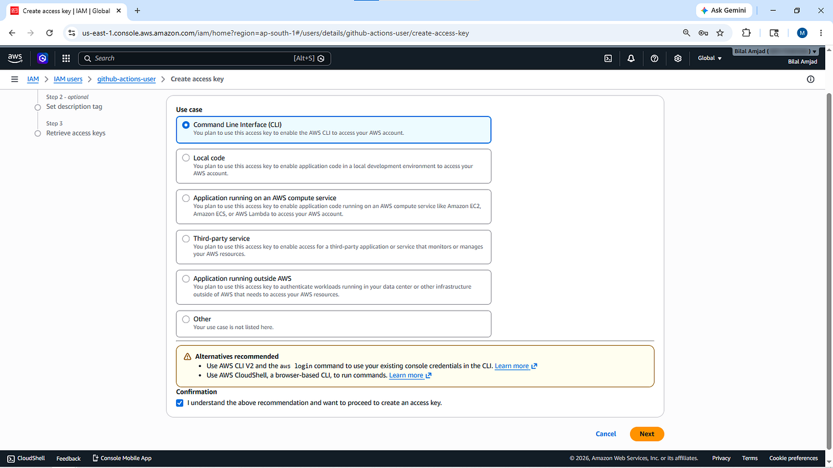Viewport: 833px width, 468px height.
Task: Click the Set description tag step
Action: 74,107
